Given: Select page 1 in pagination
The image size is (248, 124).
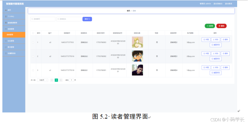Looking at the screenshot, I should (56, 80).
